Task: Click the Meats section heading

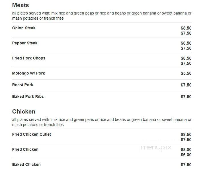Action: 21,5
